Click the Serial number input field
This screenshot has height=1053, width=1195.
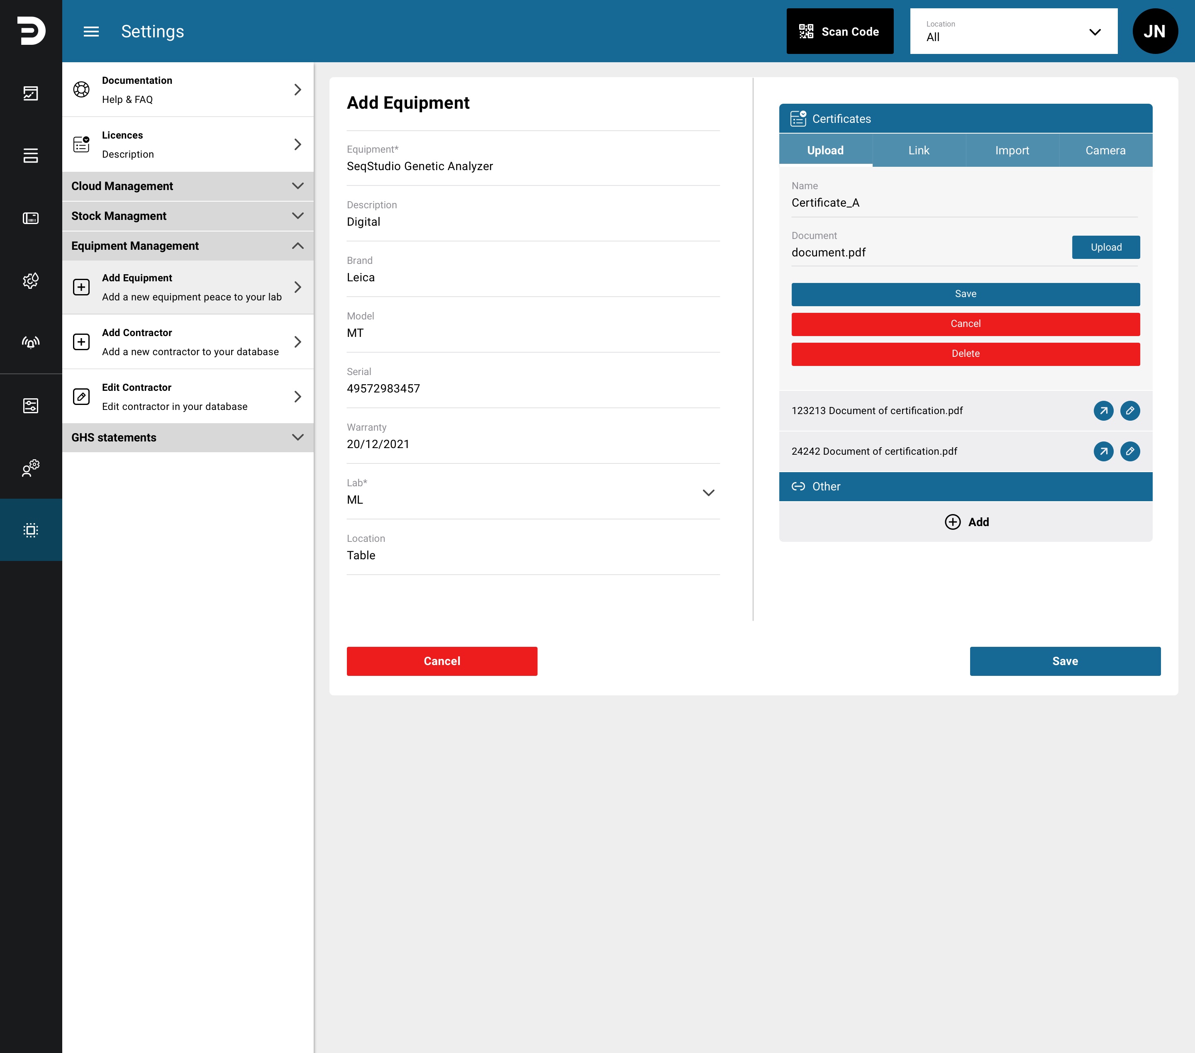click(x=533, y=380)
